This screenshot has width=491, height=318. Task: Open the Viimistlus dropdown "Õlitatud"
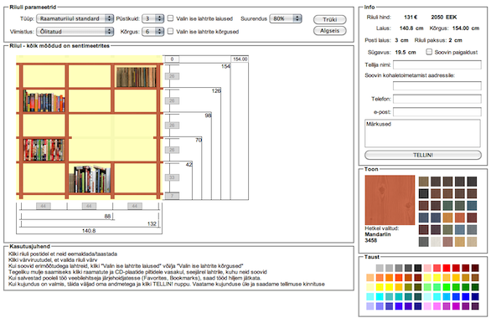(75, 32)
